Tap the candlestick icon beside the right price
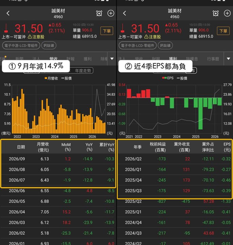The height and width of the screenshot is (245, 233). click(x=123, y=29)
